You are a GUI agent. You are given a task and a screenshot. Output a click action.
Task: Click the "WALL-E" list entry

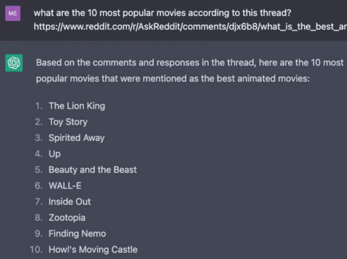point(65,186)
